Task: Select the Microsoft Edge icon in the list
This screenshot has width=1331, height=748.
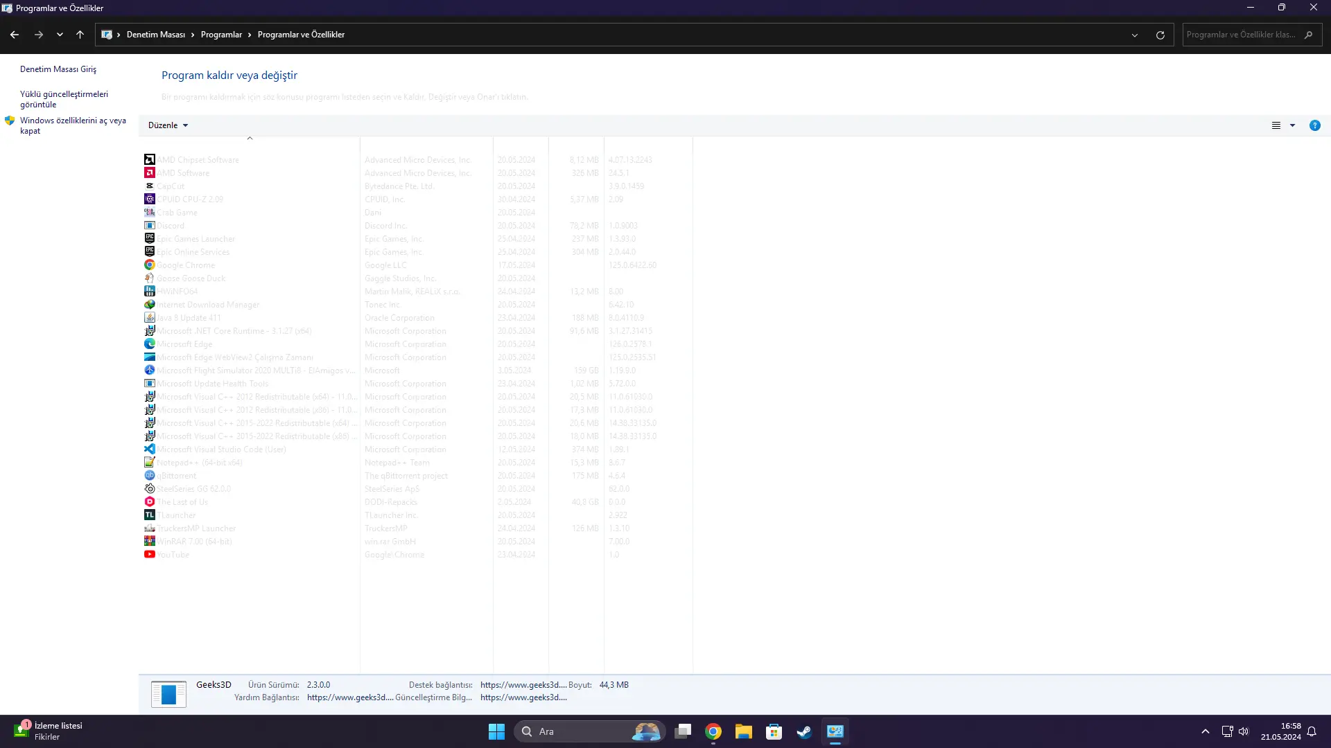Action: point(149,344)
